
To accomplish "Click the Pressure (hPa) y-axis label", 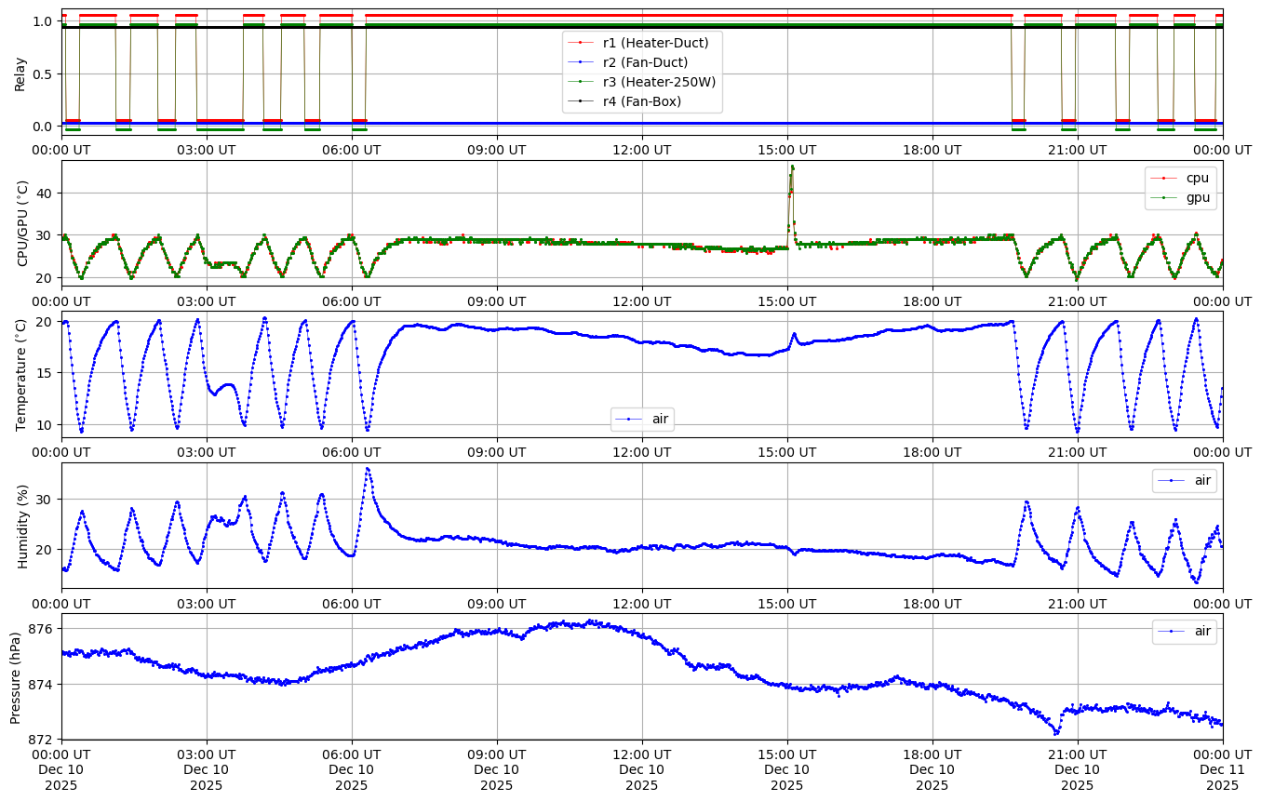I will pos(16,676).
